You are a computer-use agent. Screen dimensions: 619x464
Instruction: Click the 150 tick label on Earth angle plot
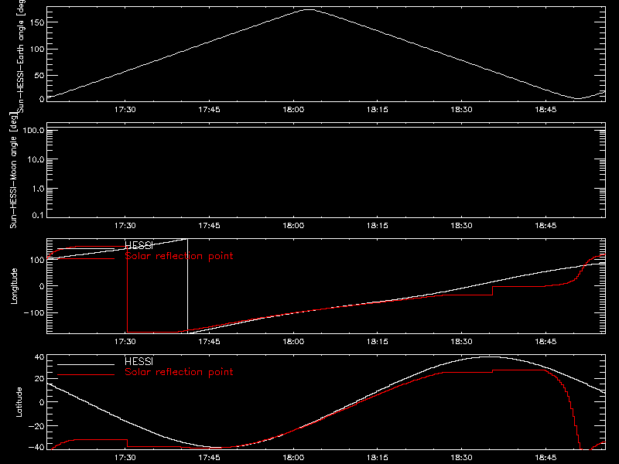pos(36,22)
